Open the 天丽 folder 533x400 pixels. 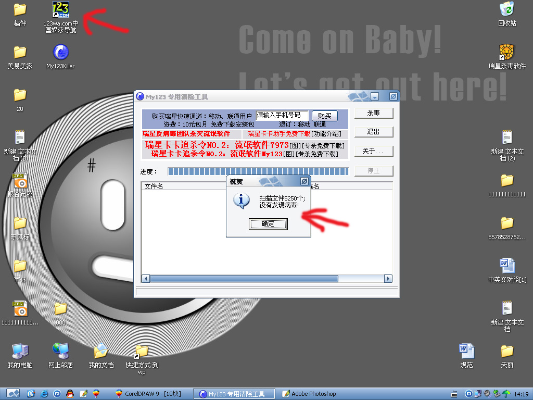point(507,356)
